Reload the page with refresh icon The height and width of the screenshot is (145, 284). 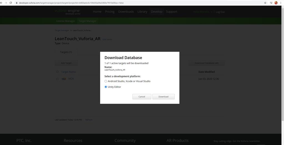pos(11,3)
